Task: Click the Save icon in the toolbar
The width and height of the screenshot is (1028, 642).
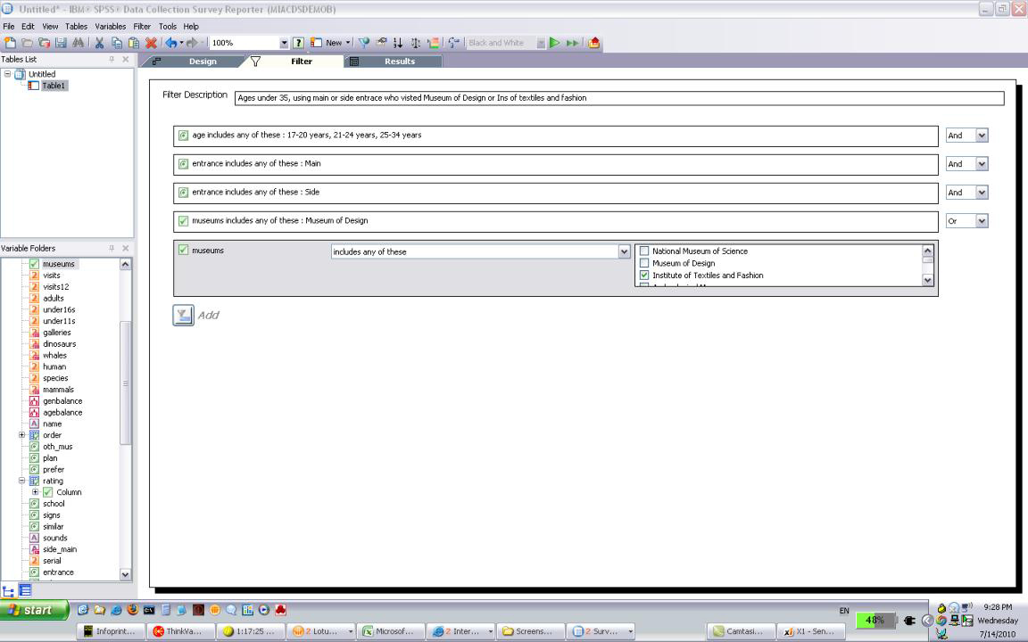Action: 61,43
